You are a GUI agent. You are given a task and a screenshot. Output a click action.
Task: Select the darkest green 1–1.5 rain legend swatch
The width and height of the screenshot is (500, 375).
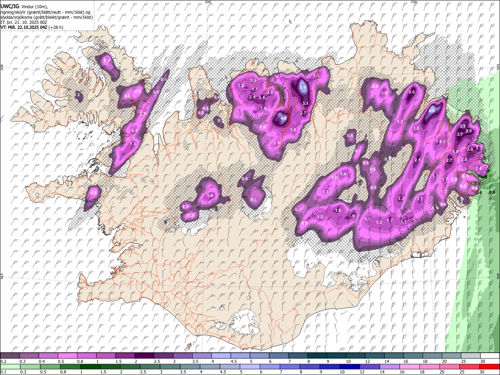(90, 366)
